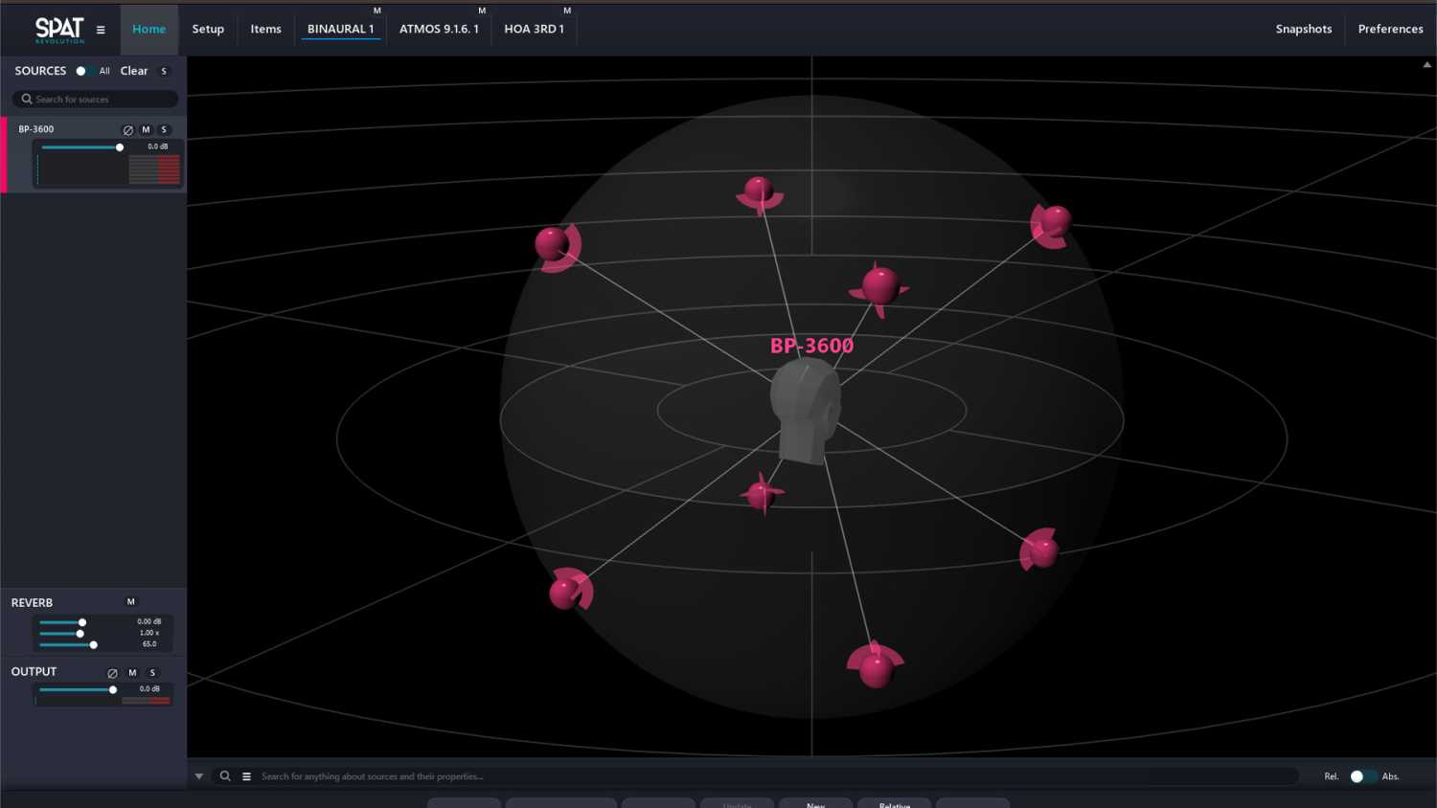Viewport: 1437px width, 808px height.
Task: Open the HOA 3RD 1 tab
Action: [534, 29]
